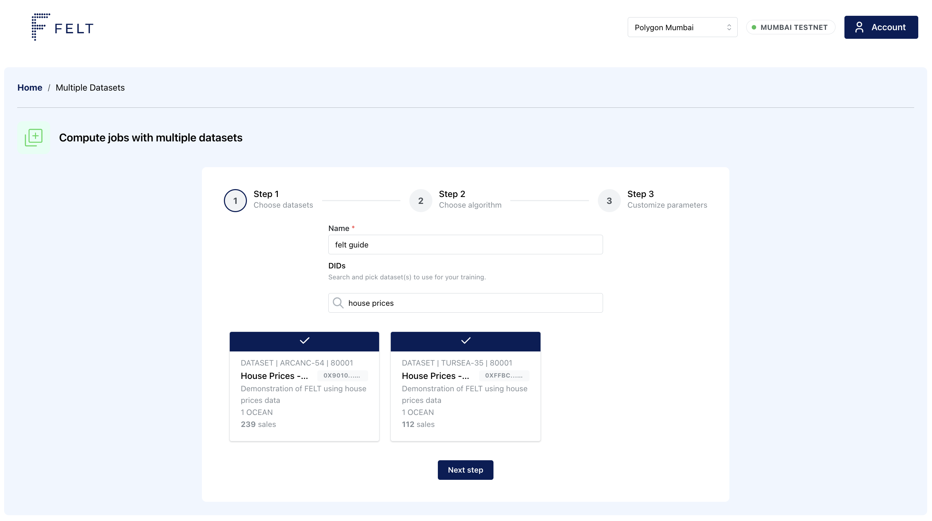The width and height of the screenshot is (932, 521).
Task: Click DATASET | TURSEA-35 | 80001 label
Action: [457, 363]
